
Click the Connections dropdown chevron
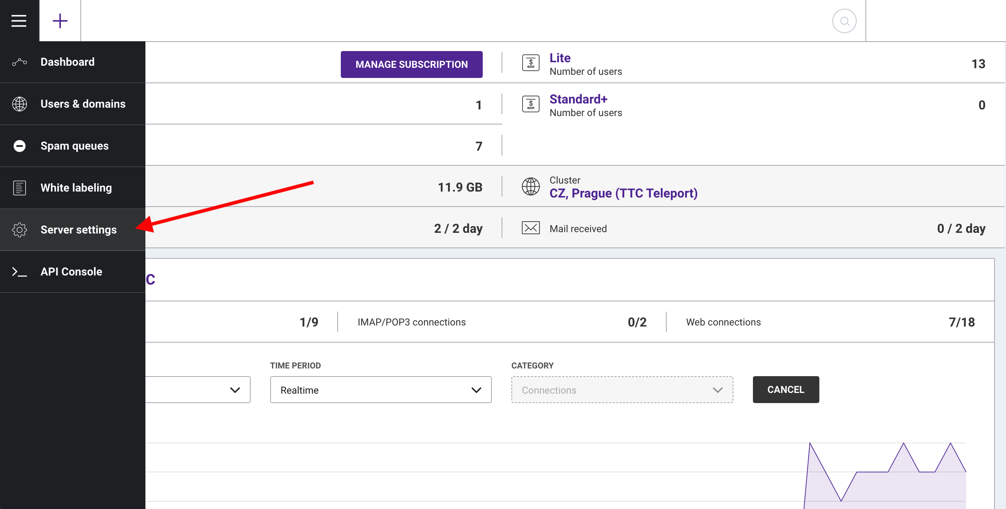click(x=717, y=390)
